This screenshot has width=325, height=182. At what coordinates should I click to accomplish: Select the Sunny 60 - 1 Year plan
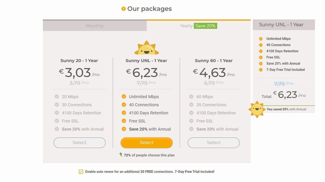point(213,143)
